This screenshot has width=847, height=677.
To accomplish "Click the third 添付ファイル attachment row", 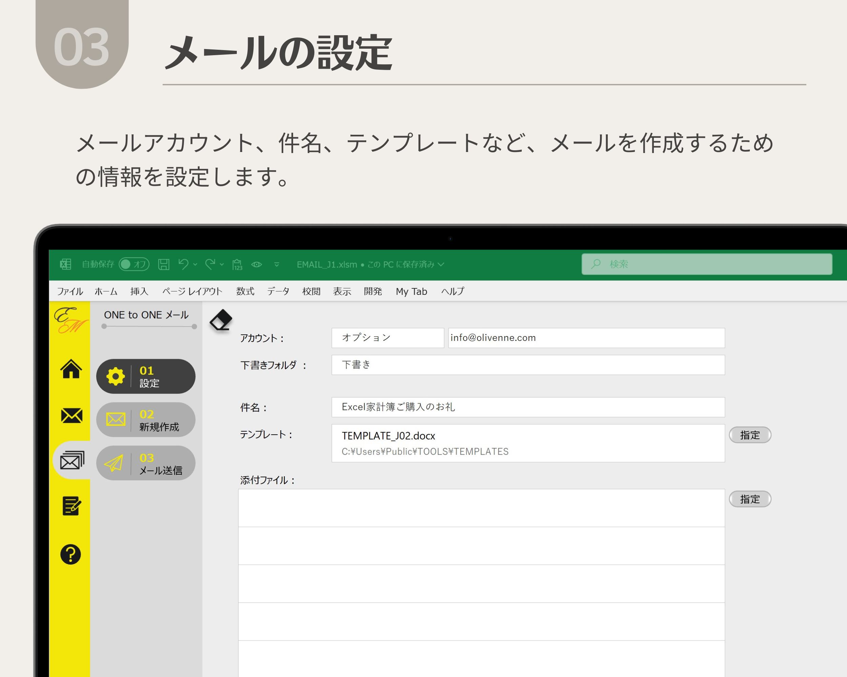I will 482,584.
